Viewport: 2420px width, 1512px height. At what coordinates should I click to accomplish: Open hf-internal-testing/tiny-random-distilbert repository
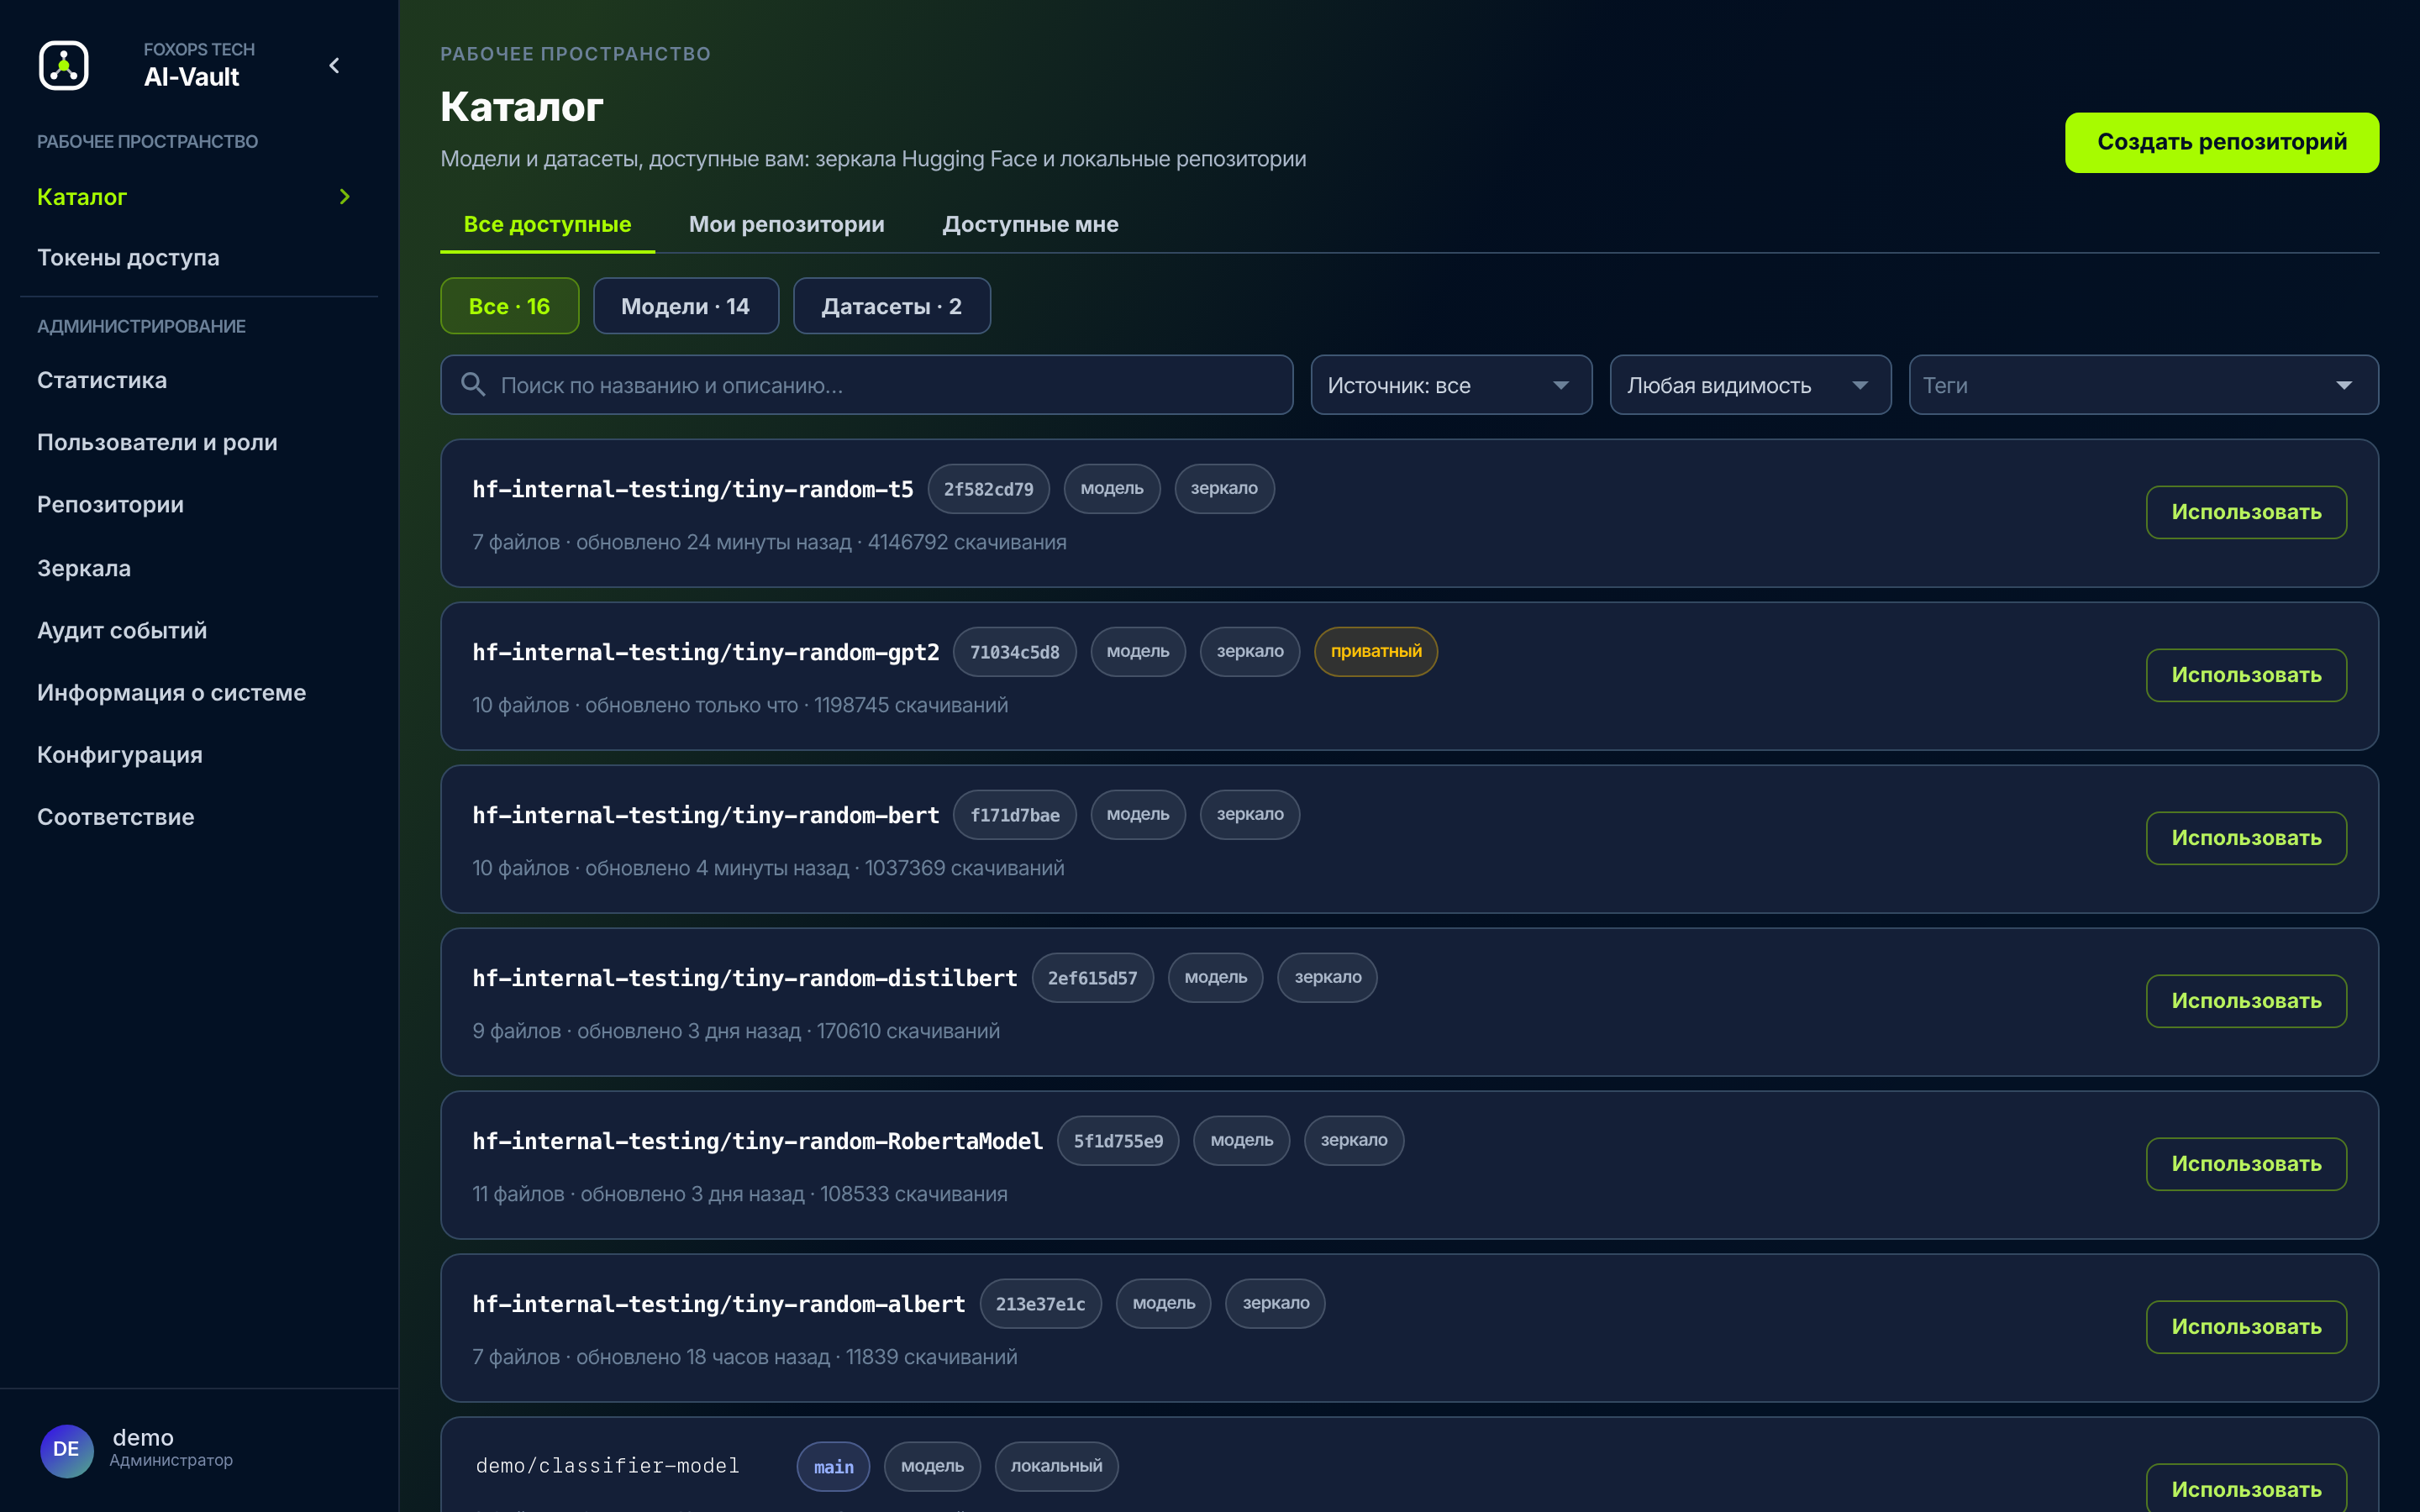744,978
